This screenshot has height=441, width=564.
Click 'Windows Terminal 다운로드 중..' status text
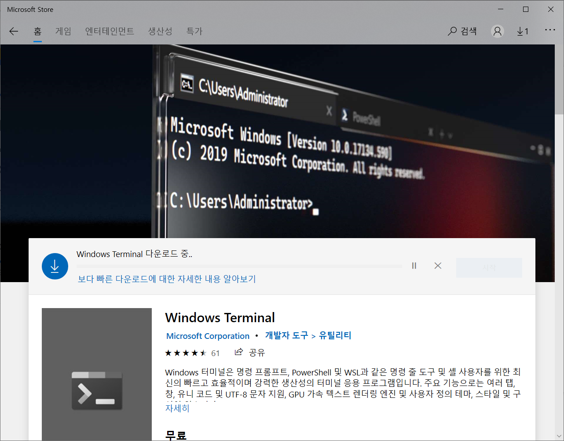(x=134, y=254)
